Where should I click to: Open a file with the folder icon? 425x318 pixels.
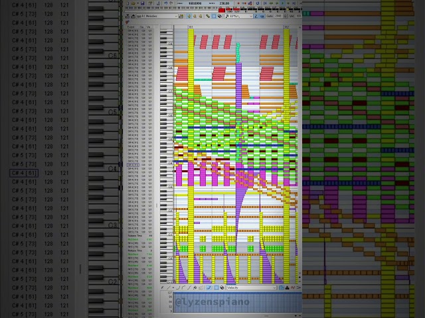point(133,3)
